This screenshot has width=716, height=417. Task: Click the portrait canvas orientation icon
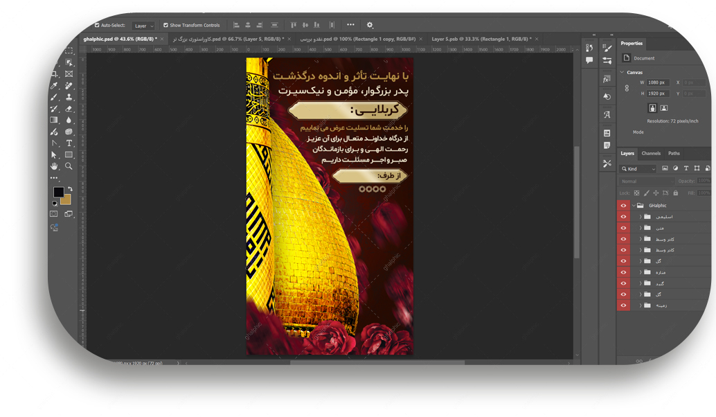652,108
